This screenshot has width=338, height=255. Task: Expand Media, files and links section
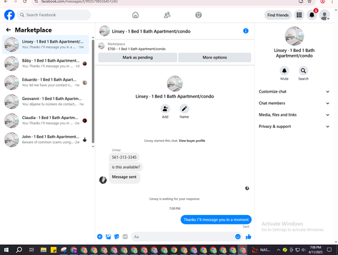click(x=294, y=115)
